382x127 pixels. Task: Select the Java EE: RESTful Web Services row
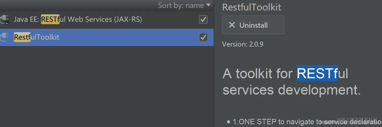click(107, 20)
